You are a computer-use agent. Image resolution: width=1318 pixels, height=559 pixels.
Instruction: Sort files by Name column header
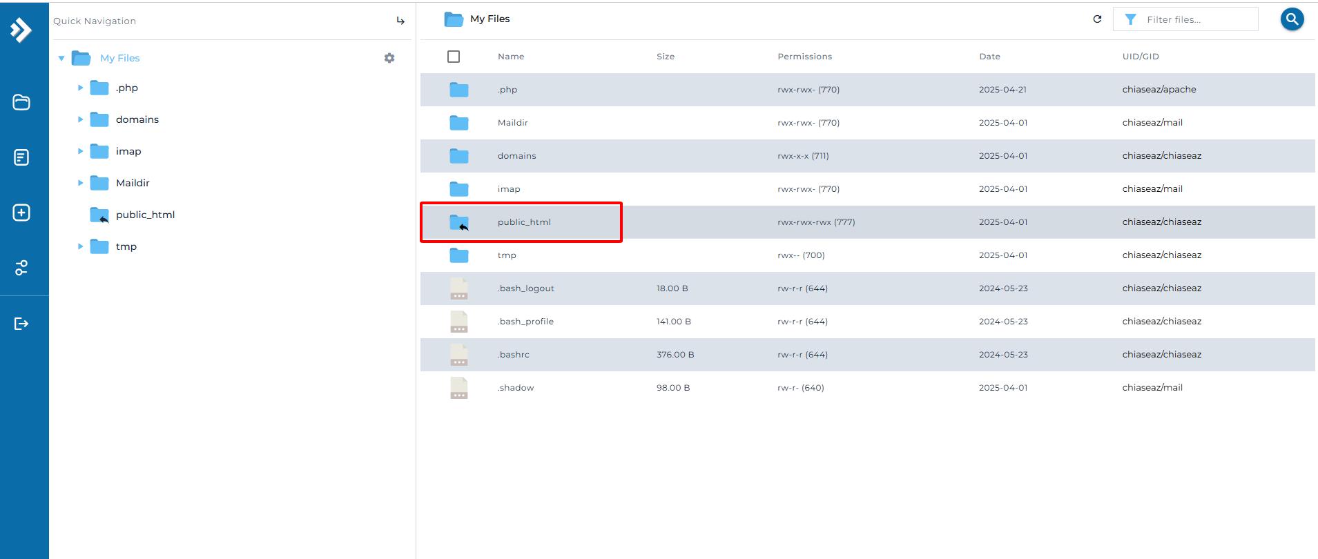[x=511, y=57]
